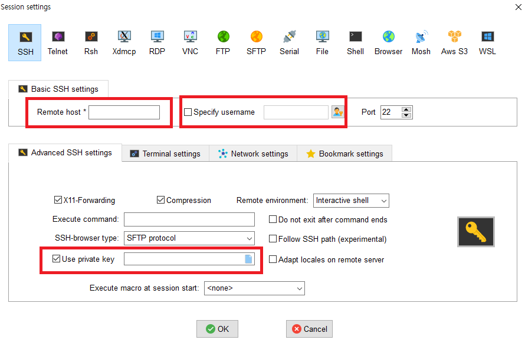
Task: Select the RDP session type
Action: tap(157, 42)
